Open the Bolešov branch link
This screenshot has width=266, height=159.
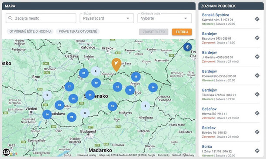click(x=209, y=128)
